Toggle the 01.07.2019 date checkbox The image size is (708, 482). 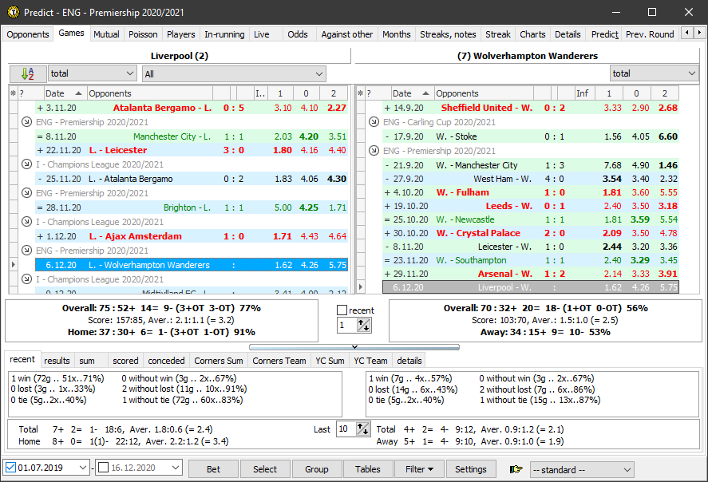click(x=10, y=467)
